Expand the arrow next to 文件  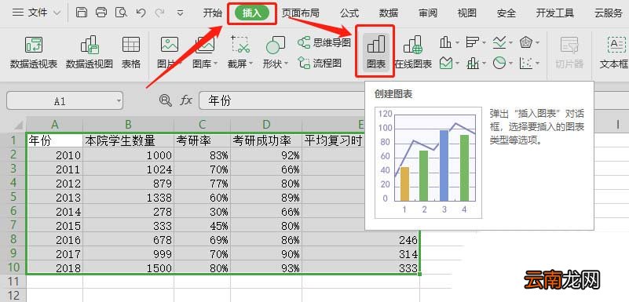click(x=57, y=13)
